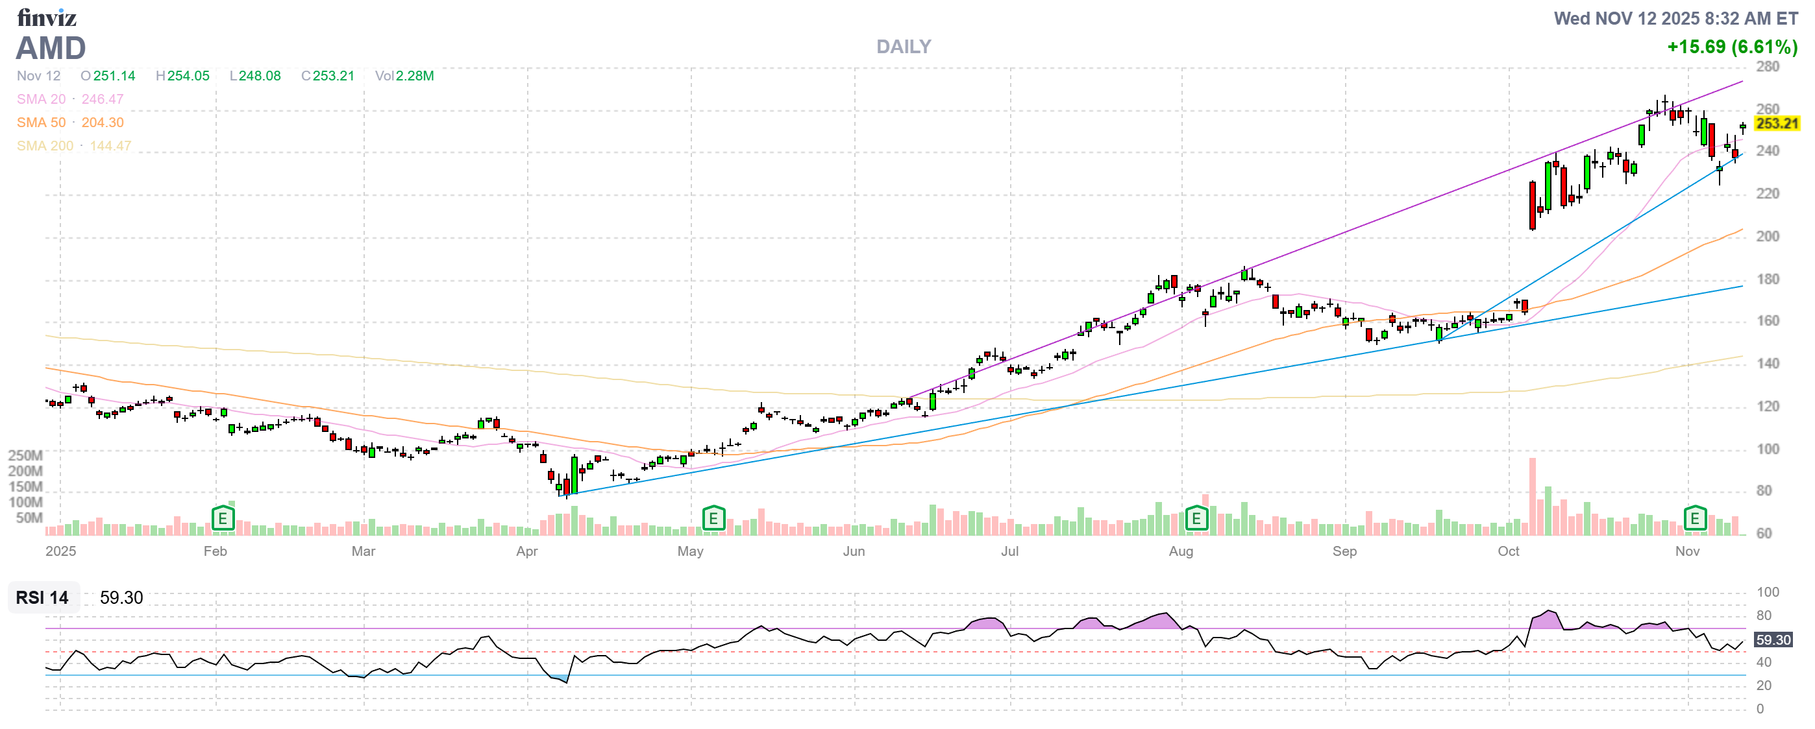Click the August earnings E marker
This screenshot has height=729, width=1815.
[x=1196, y=519]
